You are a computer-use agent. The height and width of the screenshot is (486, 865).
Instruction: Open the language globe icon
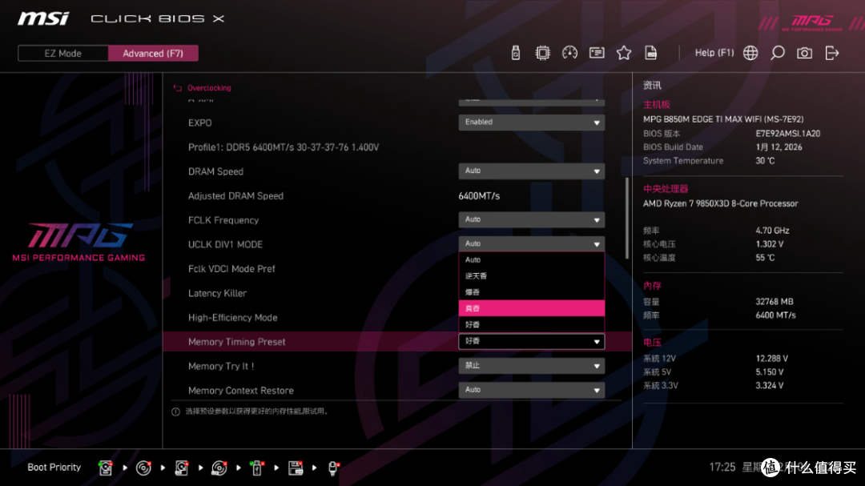(750, 53)
